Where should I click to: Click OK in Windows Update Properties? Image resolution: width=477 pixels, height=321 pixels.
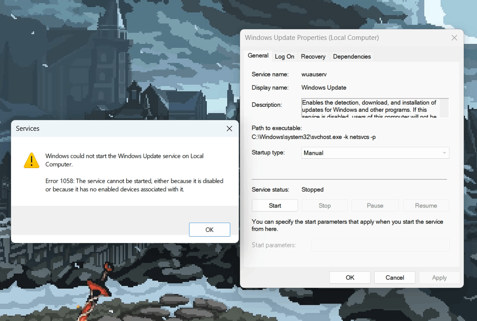pos(350,278)
